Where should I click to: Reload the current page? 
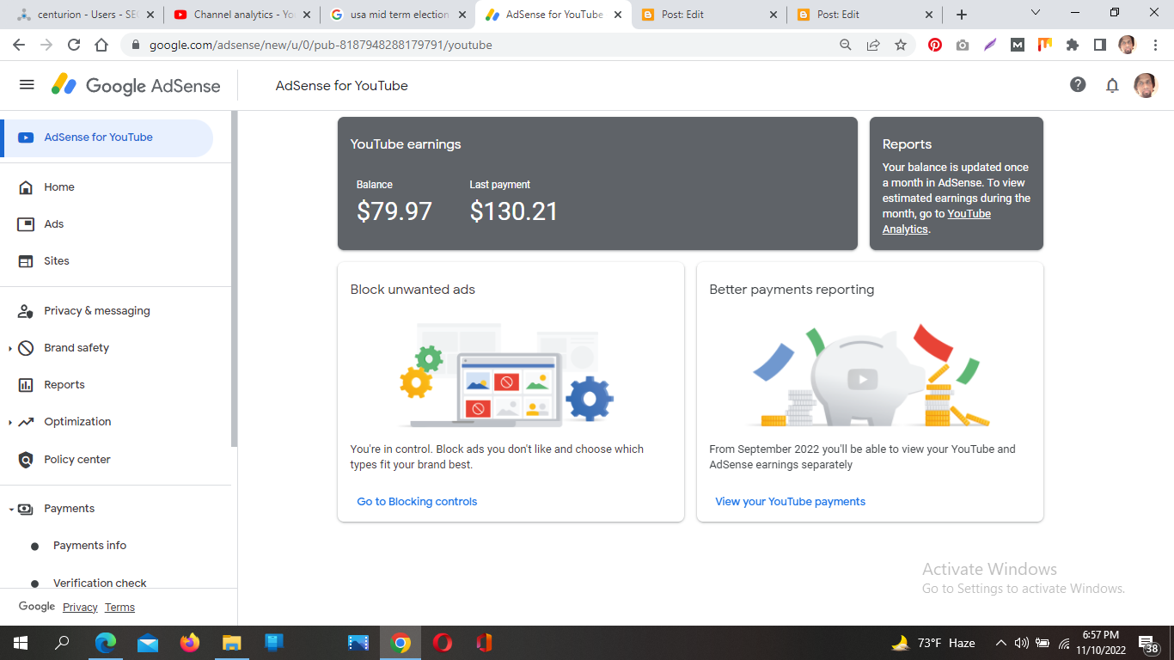tap(74, 45)
